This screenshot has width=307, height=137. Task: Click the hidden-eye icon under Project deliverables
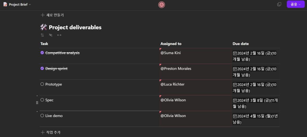pos(51,35)
